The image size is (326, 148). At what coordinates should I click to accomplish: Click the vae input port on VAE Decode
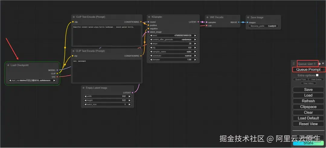point(206,26)
